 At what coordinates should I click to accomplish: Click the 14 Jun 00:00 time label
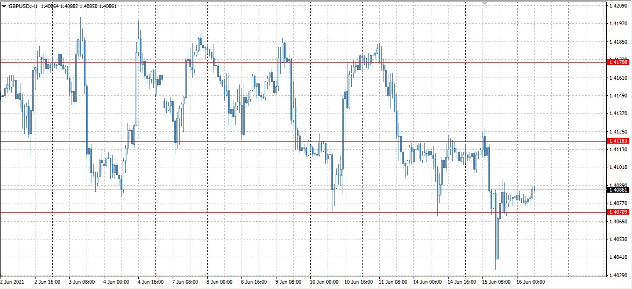[428, 282]
